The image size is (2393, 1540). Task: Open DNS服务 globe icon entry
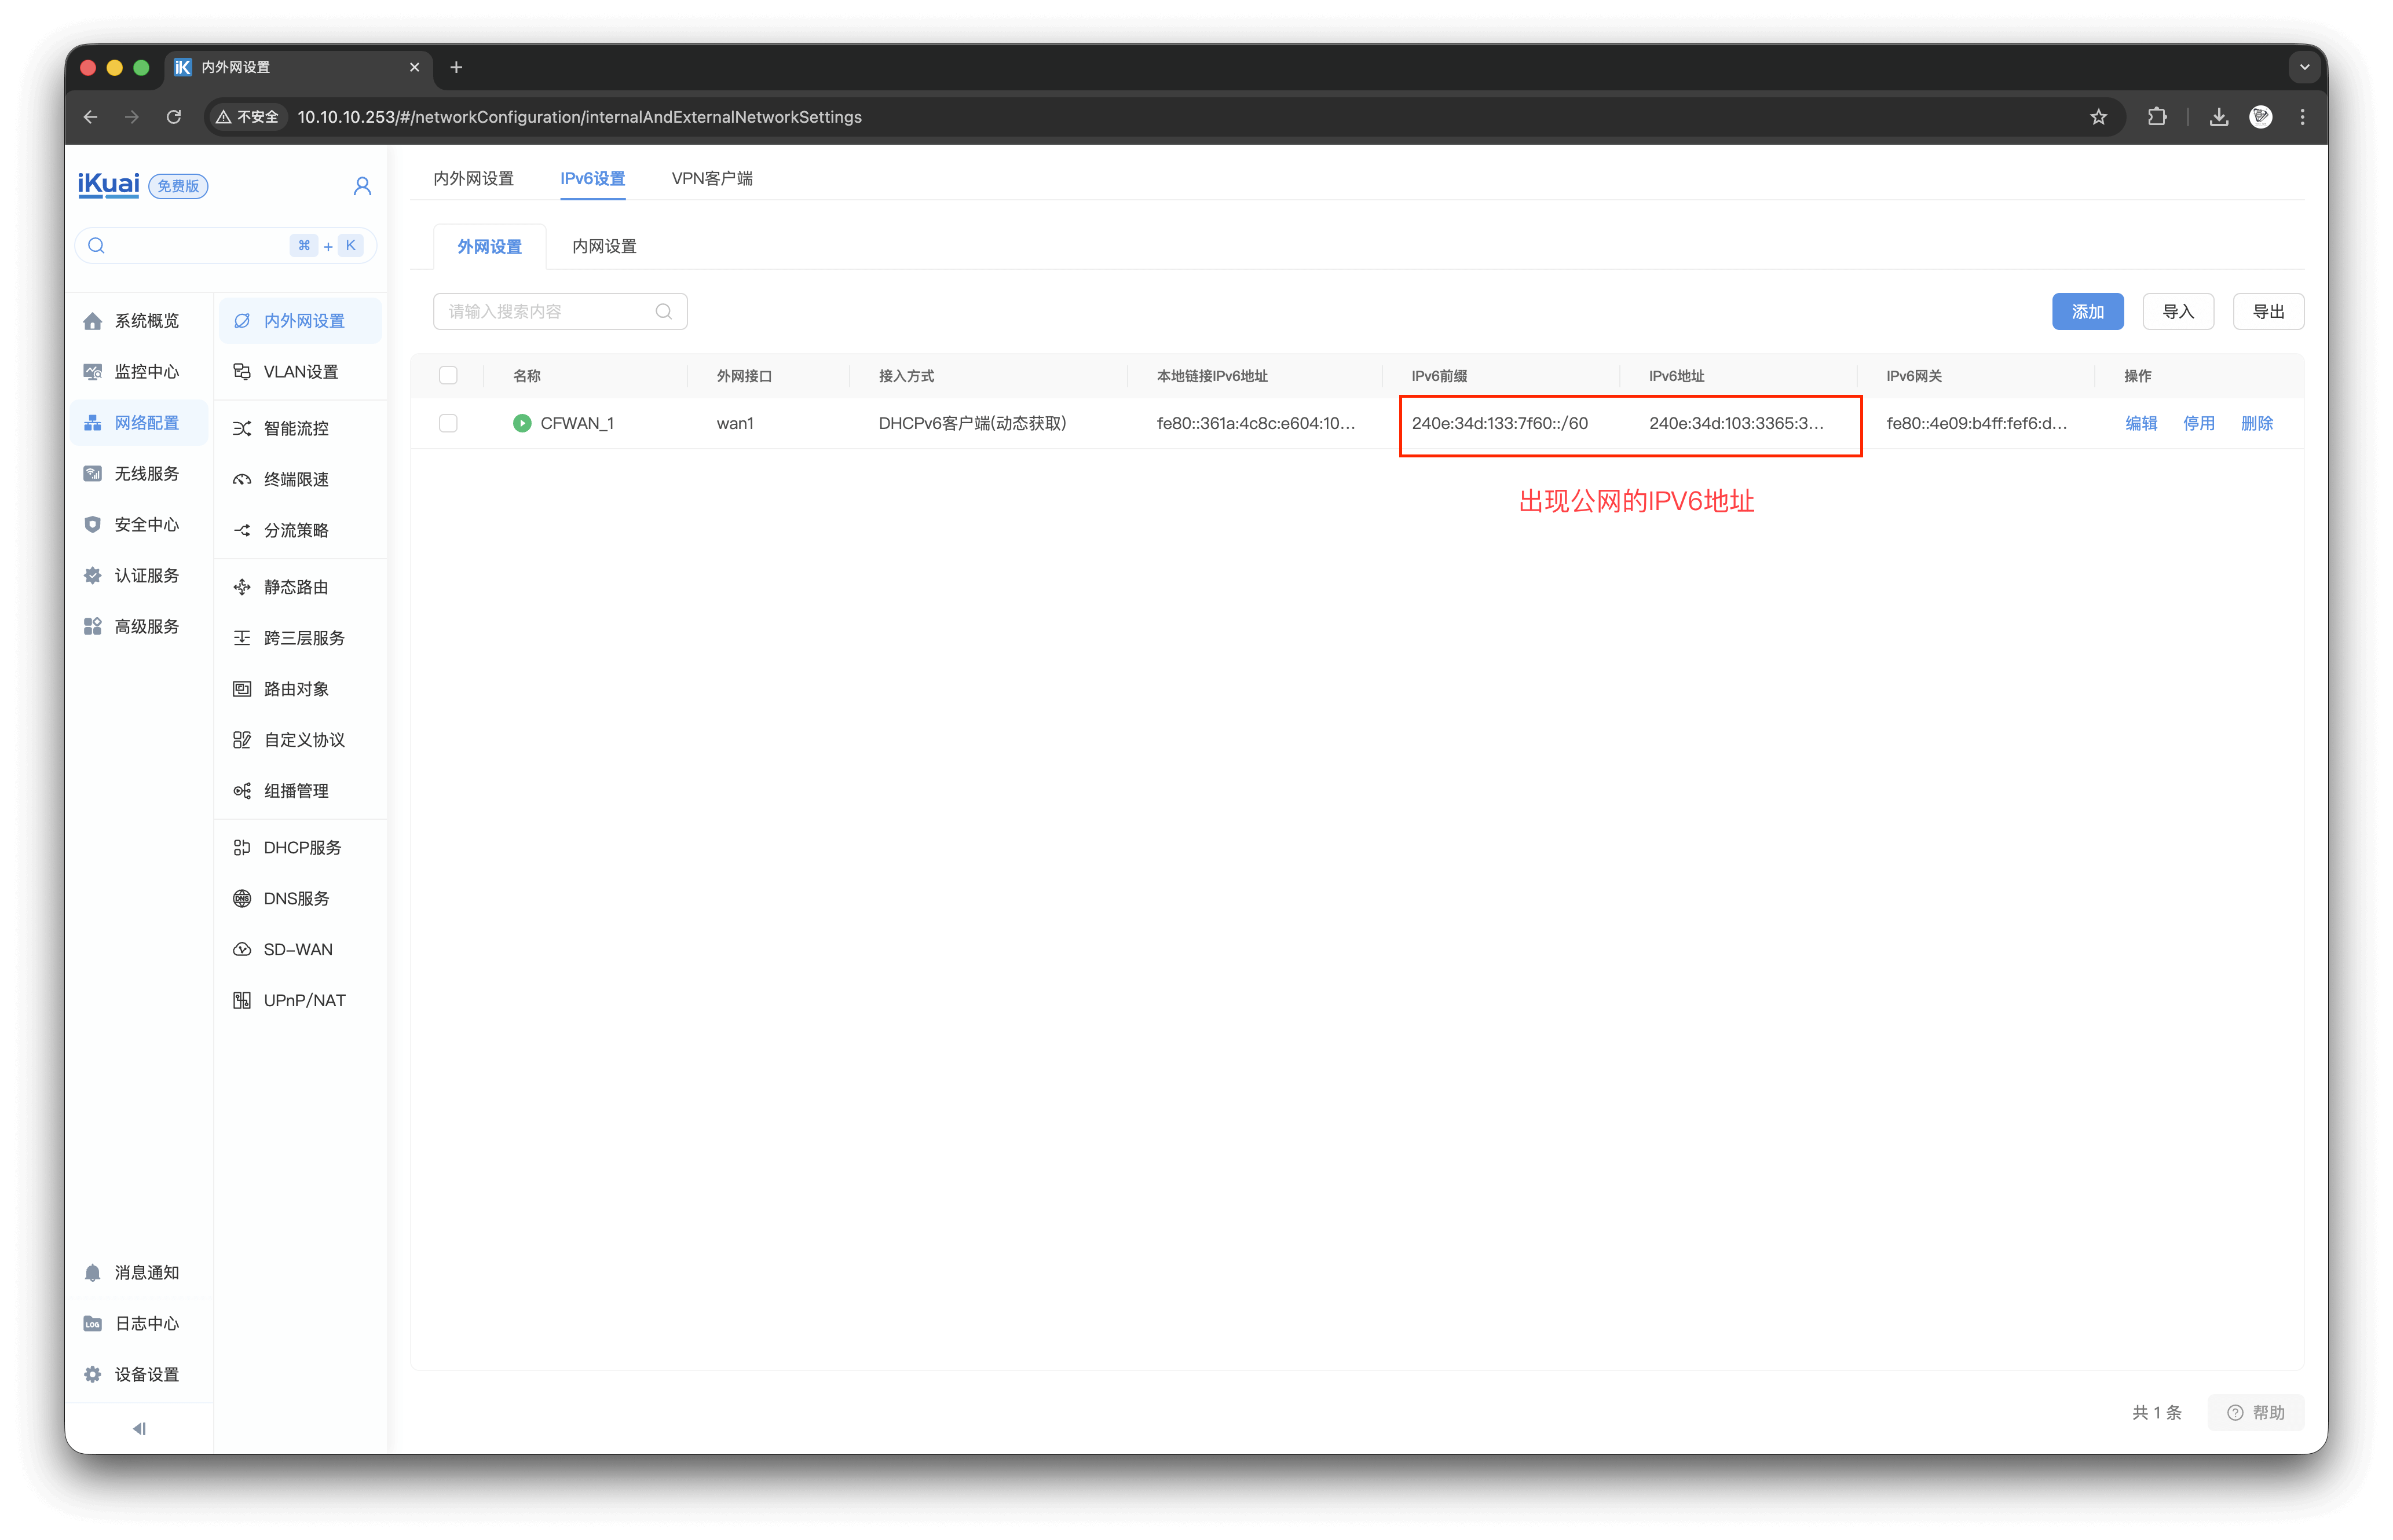pos(242,898)
